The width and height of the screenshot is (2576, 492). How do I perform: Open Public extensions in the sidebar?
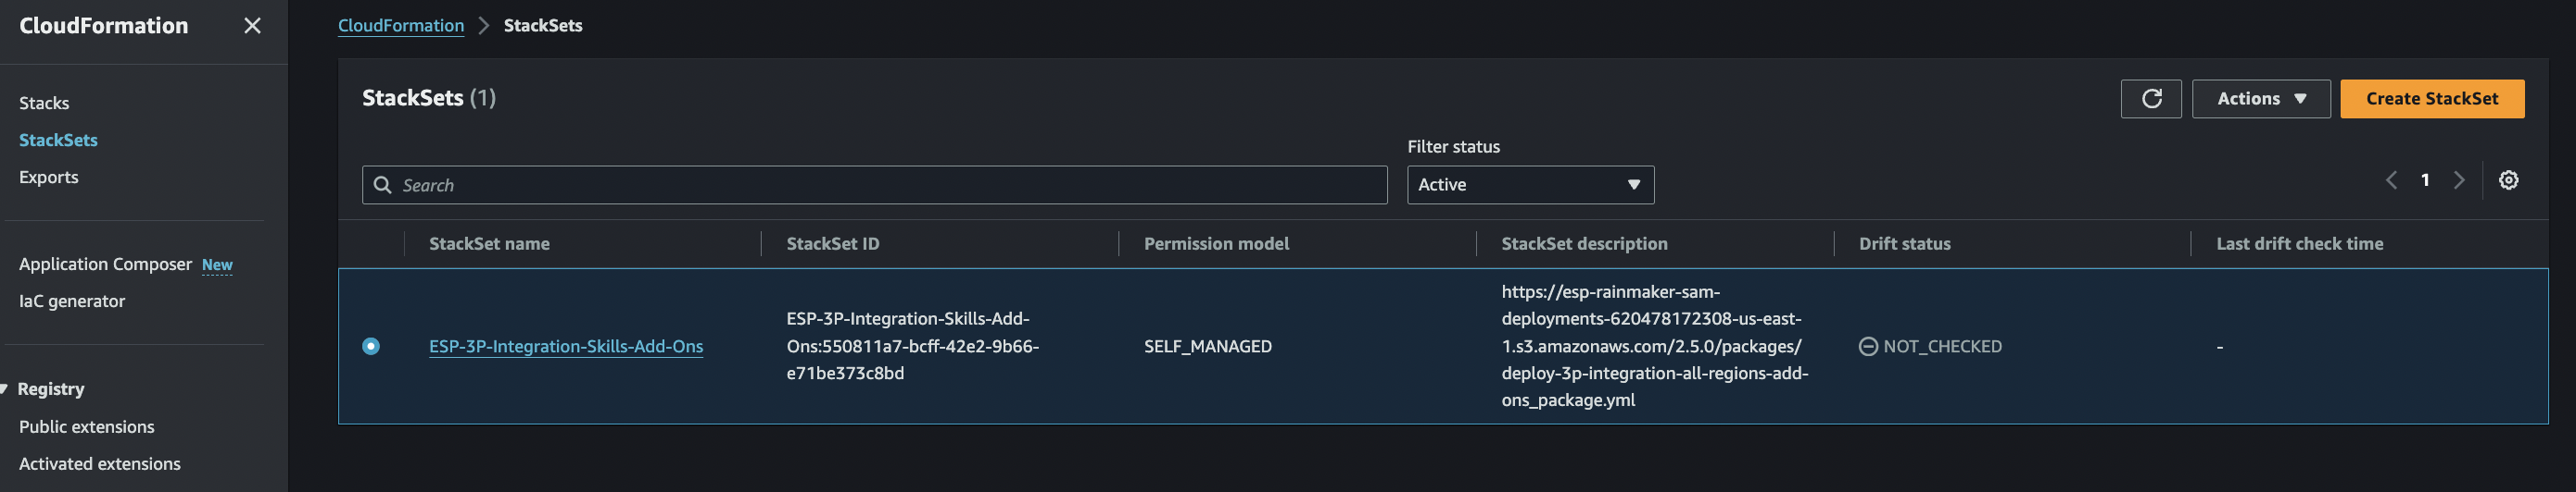click(87, 427)
